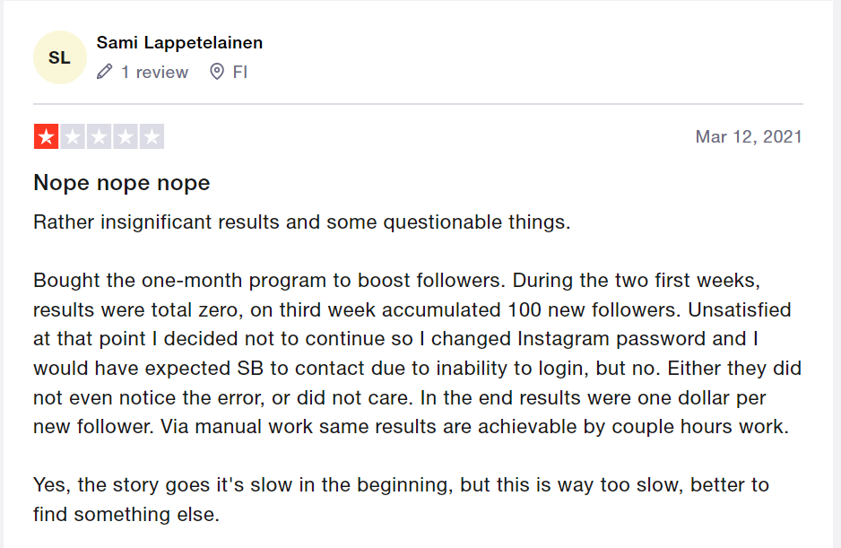Click the closing 'find something else.' line
Image resolution: width=841 pixels, height=548 pixels.
click(x=126, y=514)
